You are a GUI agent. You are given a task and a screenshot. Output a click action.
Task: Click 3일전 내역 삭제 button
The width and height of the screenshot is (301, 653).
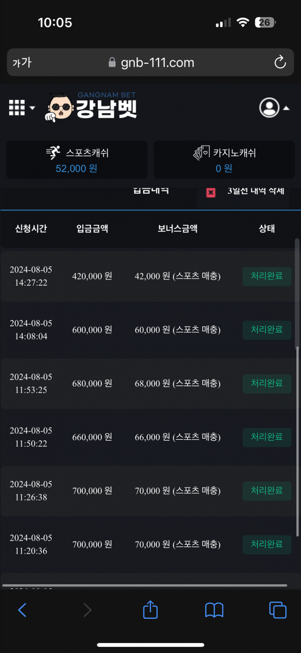tap(256, 191)
